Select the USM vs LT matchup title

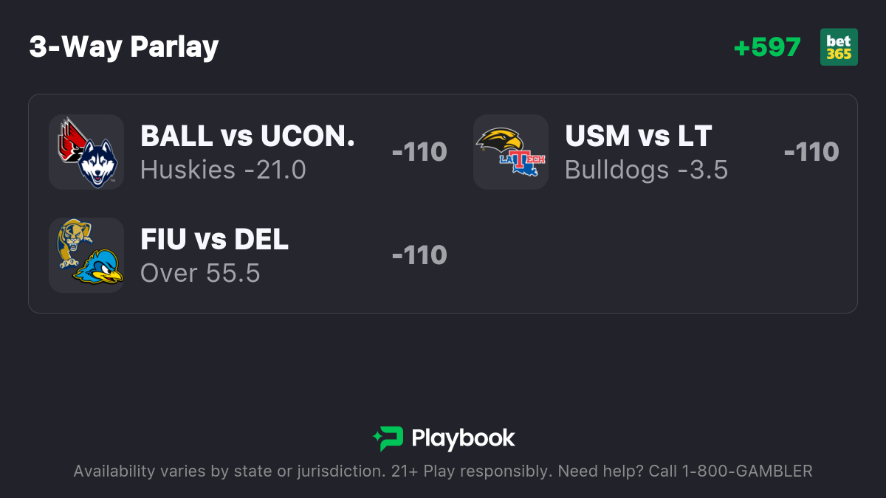point(639,136)
